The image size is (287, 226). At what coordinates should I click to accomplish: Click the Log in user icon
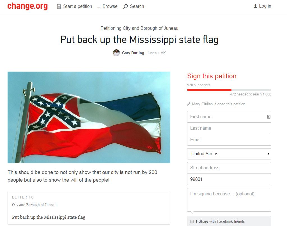point(255,6)
